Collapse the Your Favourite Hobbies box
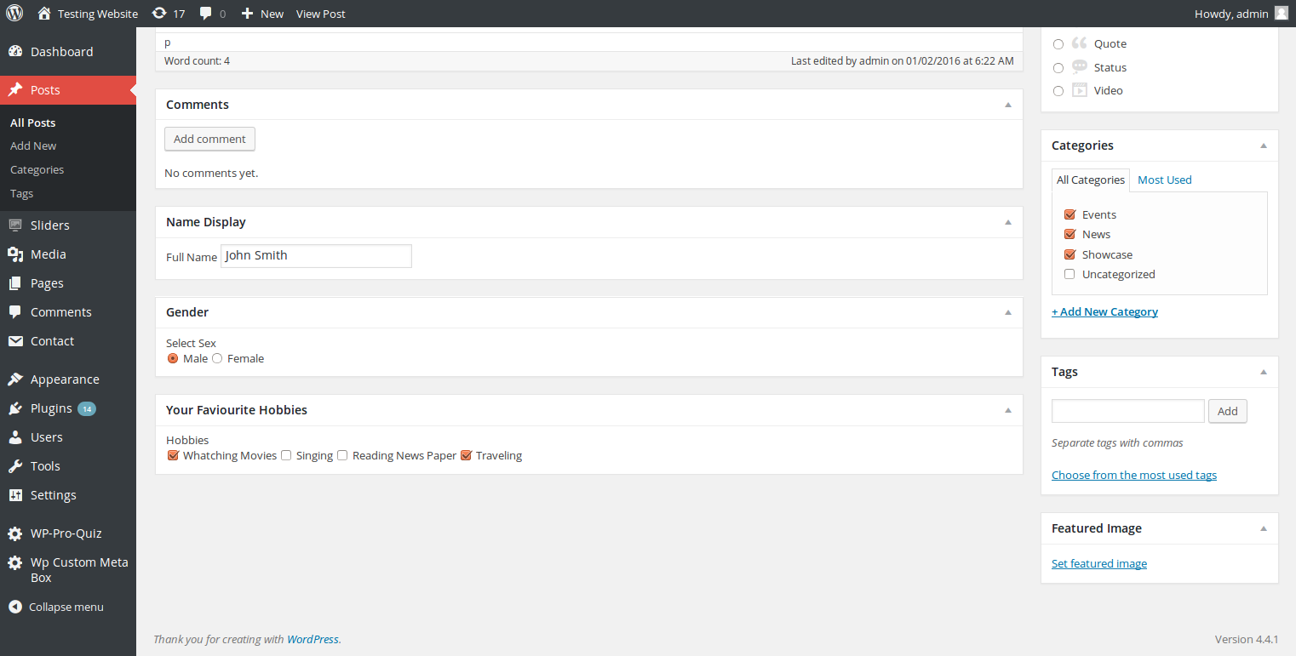 click(1008, 410)
